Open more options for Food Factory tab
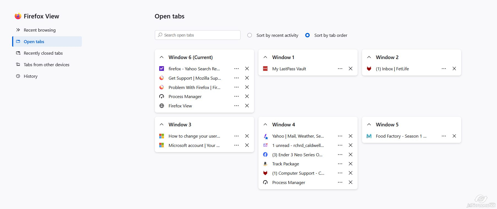Viewport: 497px width, 209px height. click(x=444, y=136)
